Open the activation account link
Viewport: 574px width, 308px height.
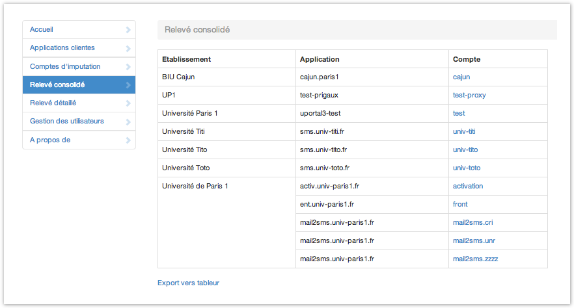pos(468,186)
